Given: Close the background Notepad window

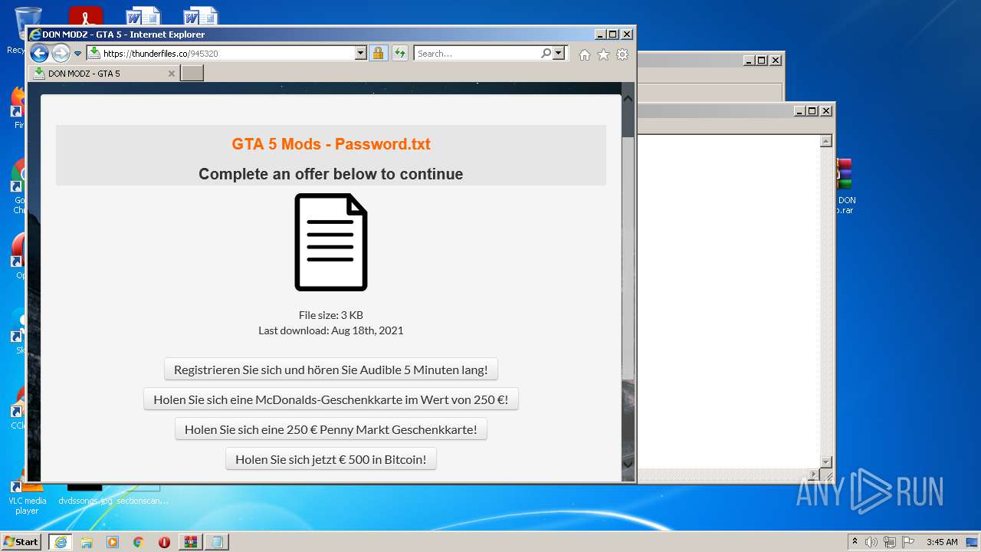Looking at the screenshot, I should 826,111.
